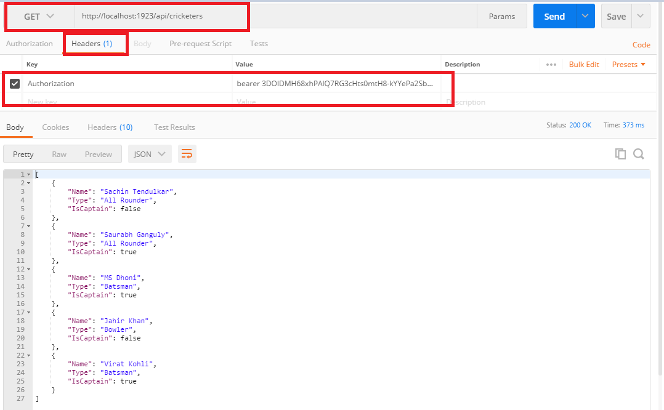Open the GET method dropdown
The height and width of the screenshot is (410, 664).
point(39,17)
